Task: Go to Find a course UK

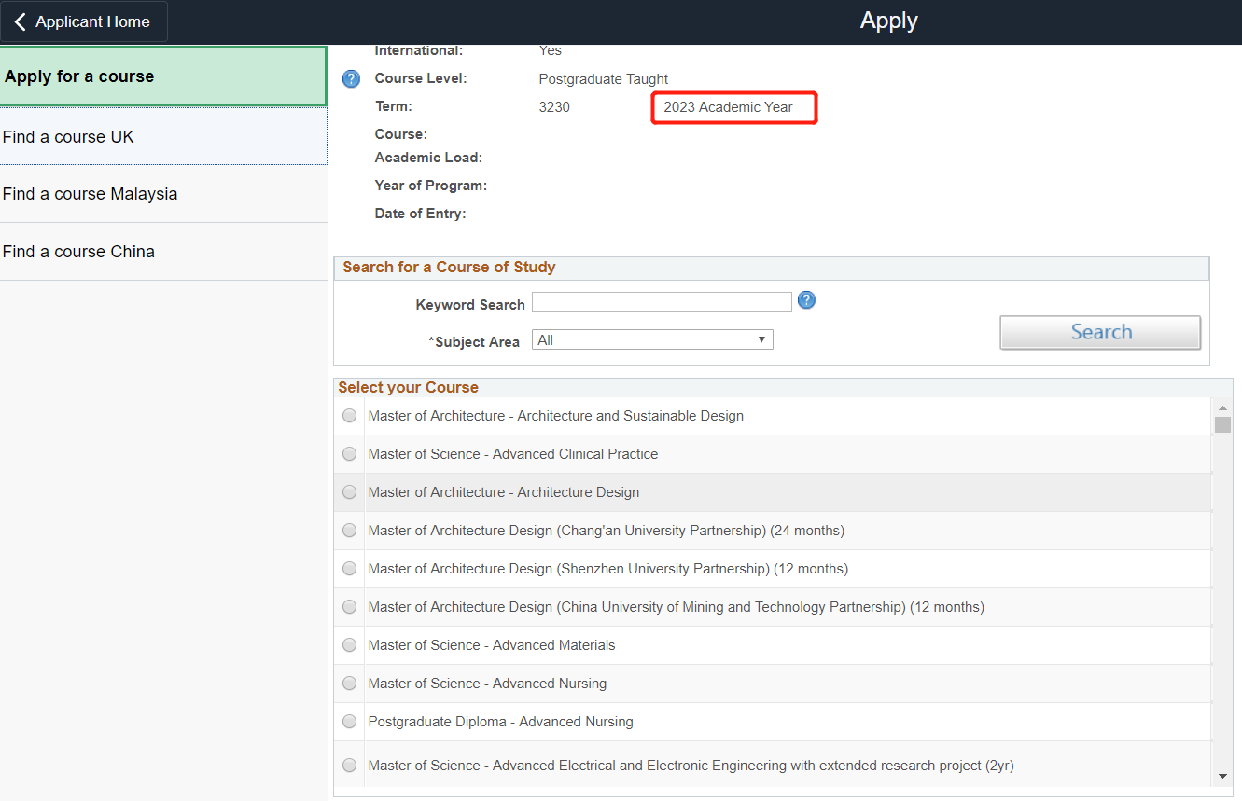Action: point(163,137)
